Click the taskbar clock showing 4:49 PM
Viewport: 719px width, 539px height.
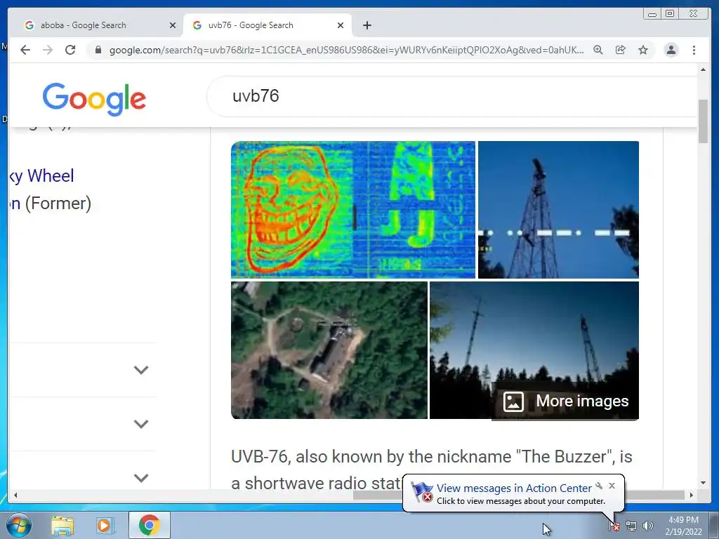click(x=683, y=526)
